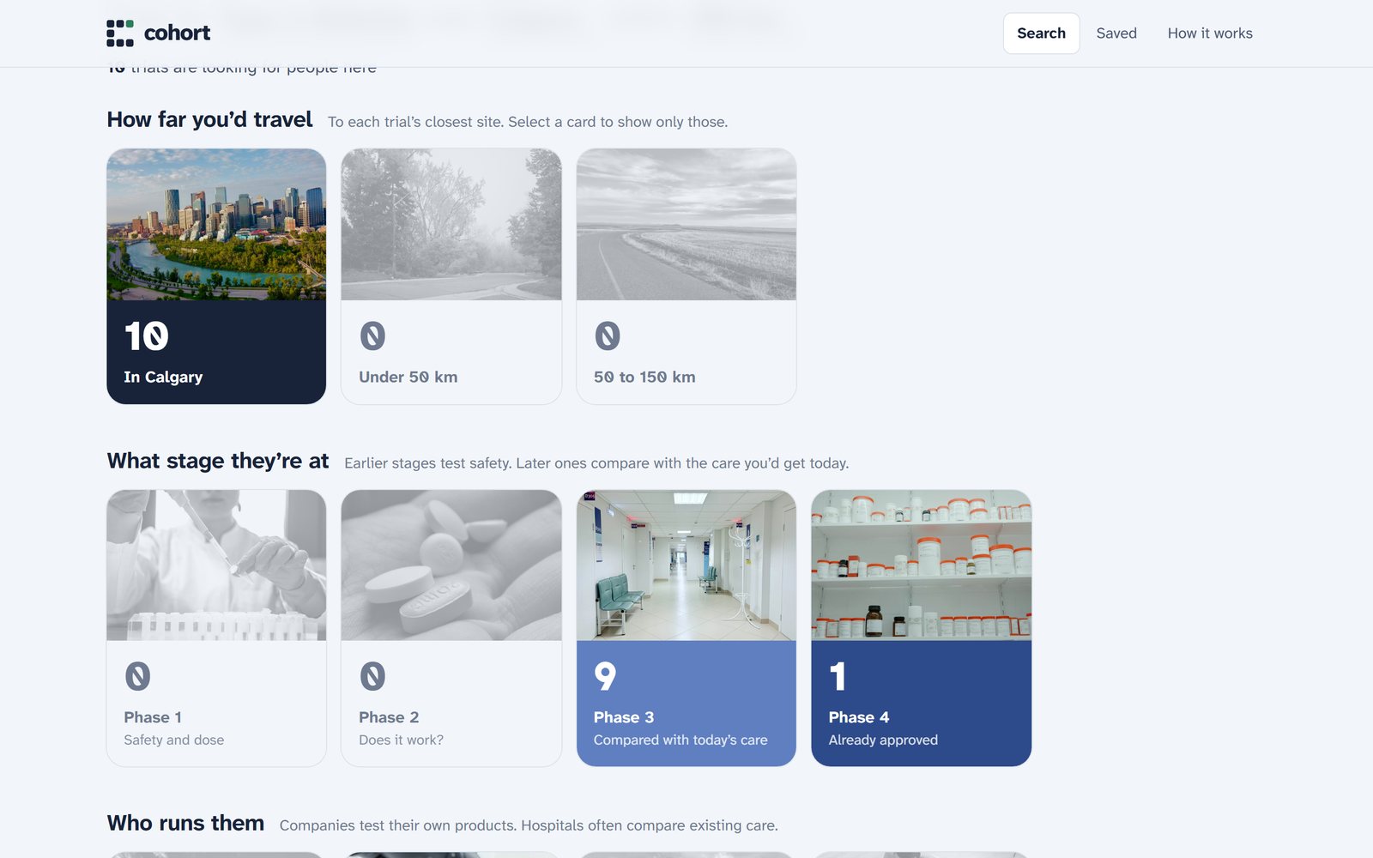
Task: Select the Under 50 km card
Action: (451, 276)
